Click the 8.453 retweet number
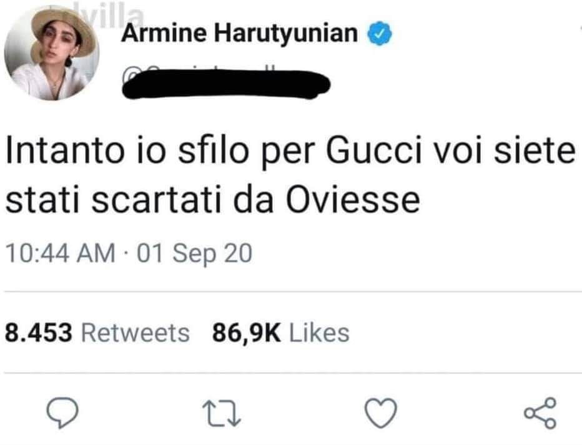The image size is (582, 445). [x=39, y=332]
